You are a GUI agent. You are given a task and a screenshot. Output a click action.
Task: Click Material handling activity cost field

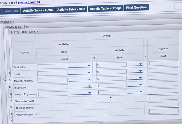click(x=163, y=77)
